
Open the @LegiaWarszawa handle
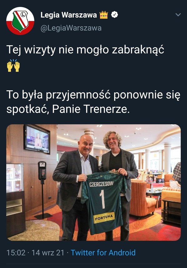click(x=71, y=28)
